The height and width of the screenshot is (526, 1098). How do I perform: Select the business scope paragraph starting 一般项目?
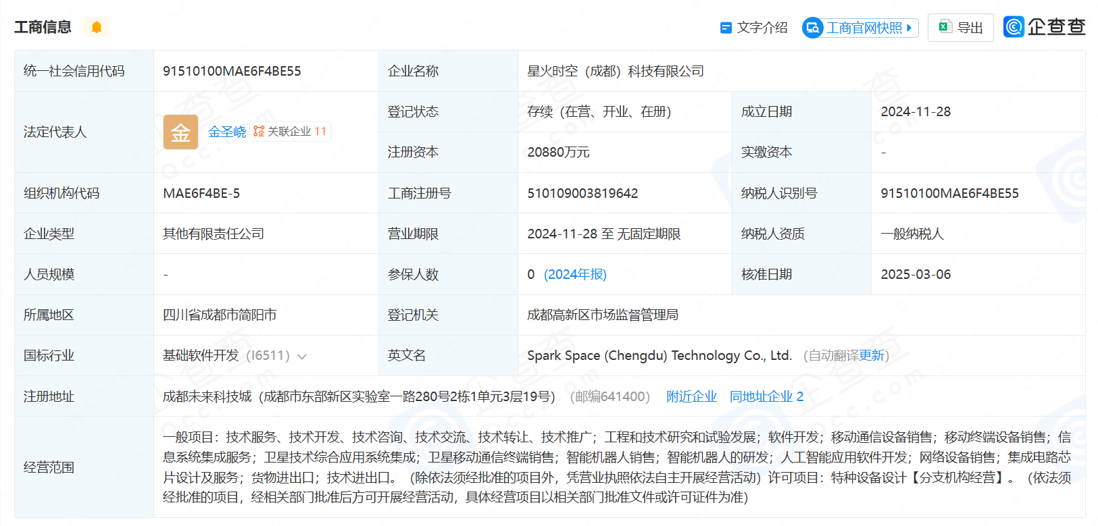point(617,467)
